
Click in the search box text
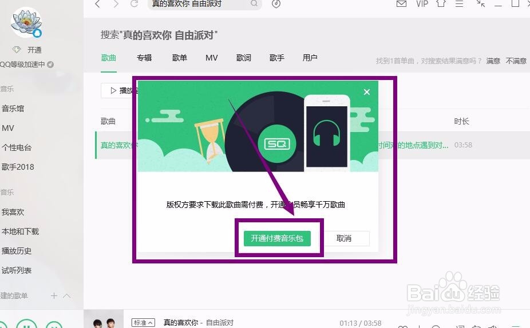(x=187, y=3)
